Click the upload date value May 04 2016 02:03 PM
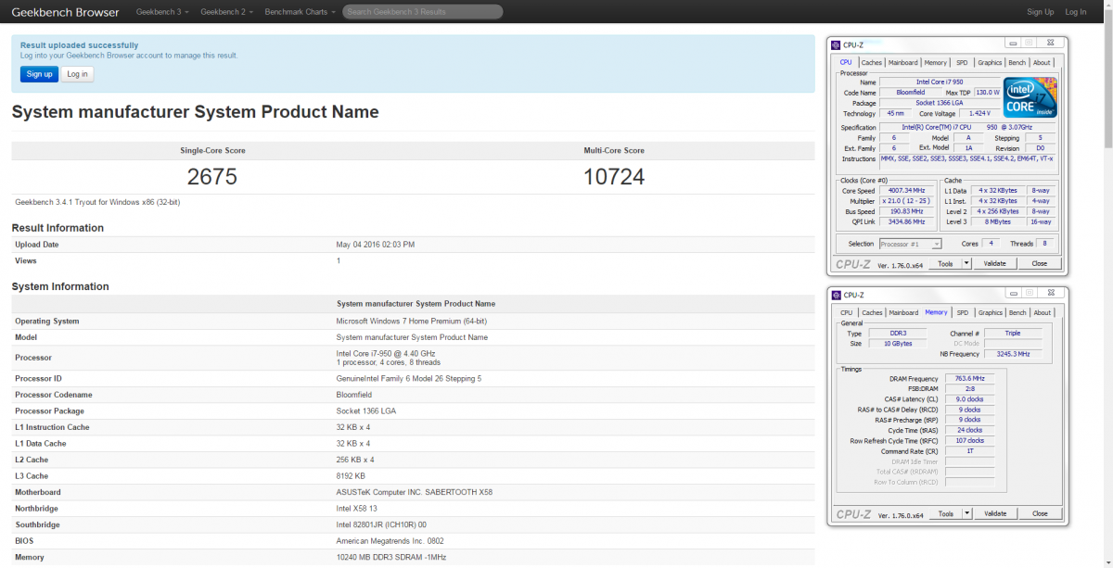The width and height of the screenshot is (1113, 568). [375, 245]
